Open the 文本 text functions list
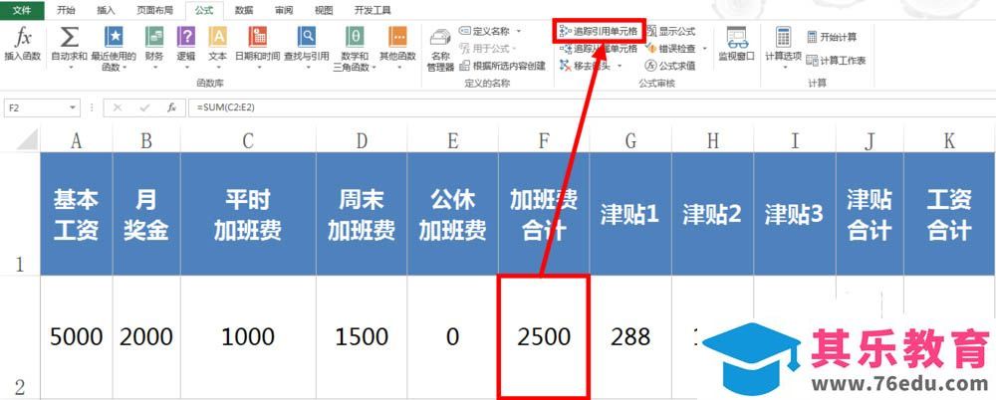996x400 pixels. click(218, 48)
